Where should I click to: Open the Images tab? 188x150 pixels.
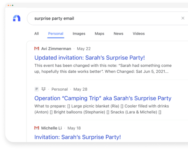point(79,33)
